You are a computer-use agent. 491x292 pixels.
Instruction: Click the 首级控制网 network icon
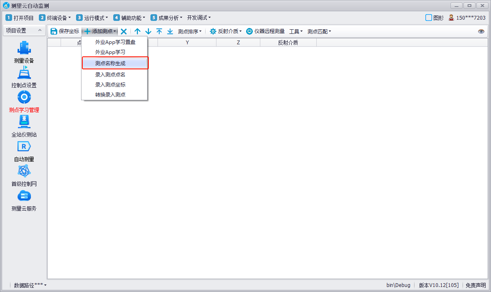tap(24, 171)
